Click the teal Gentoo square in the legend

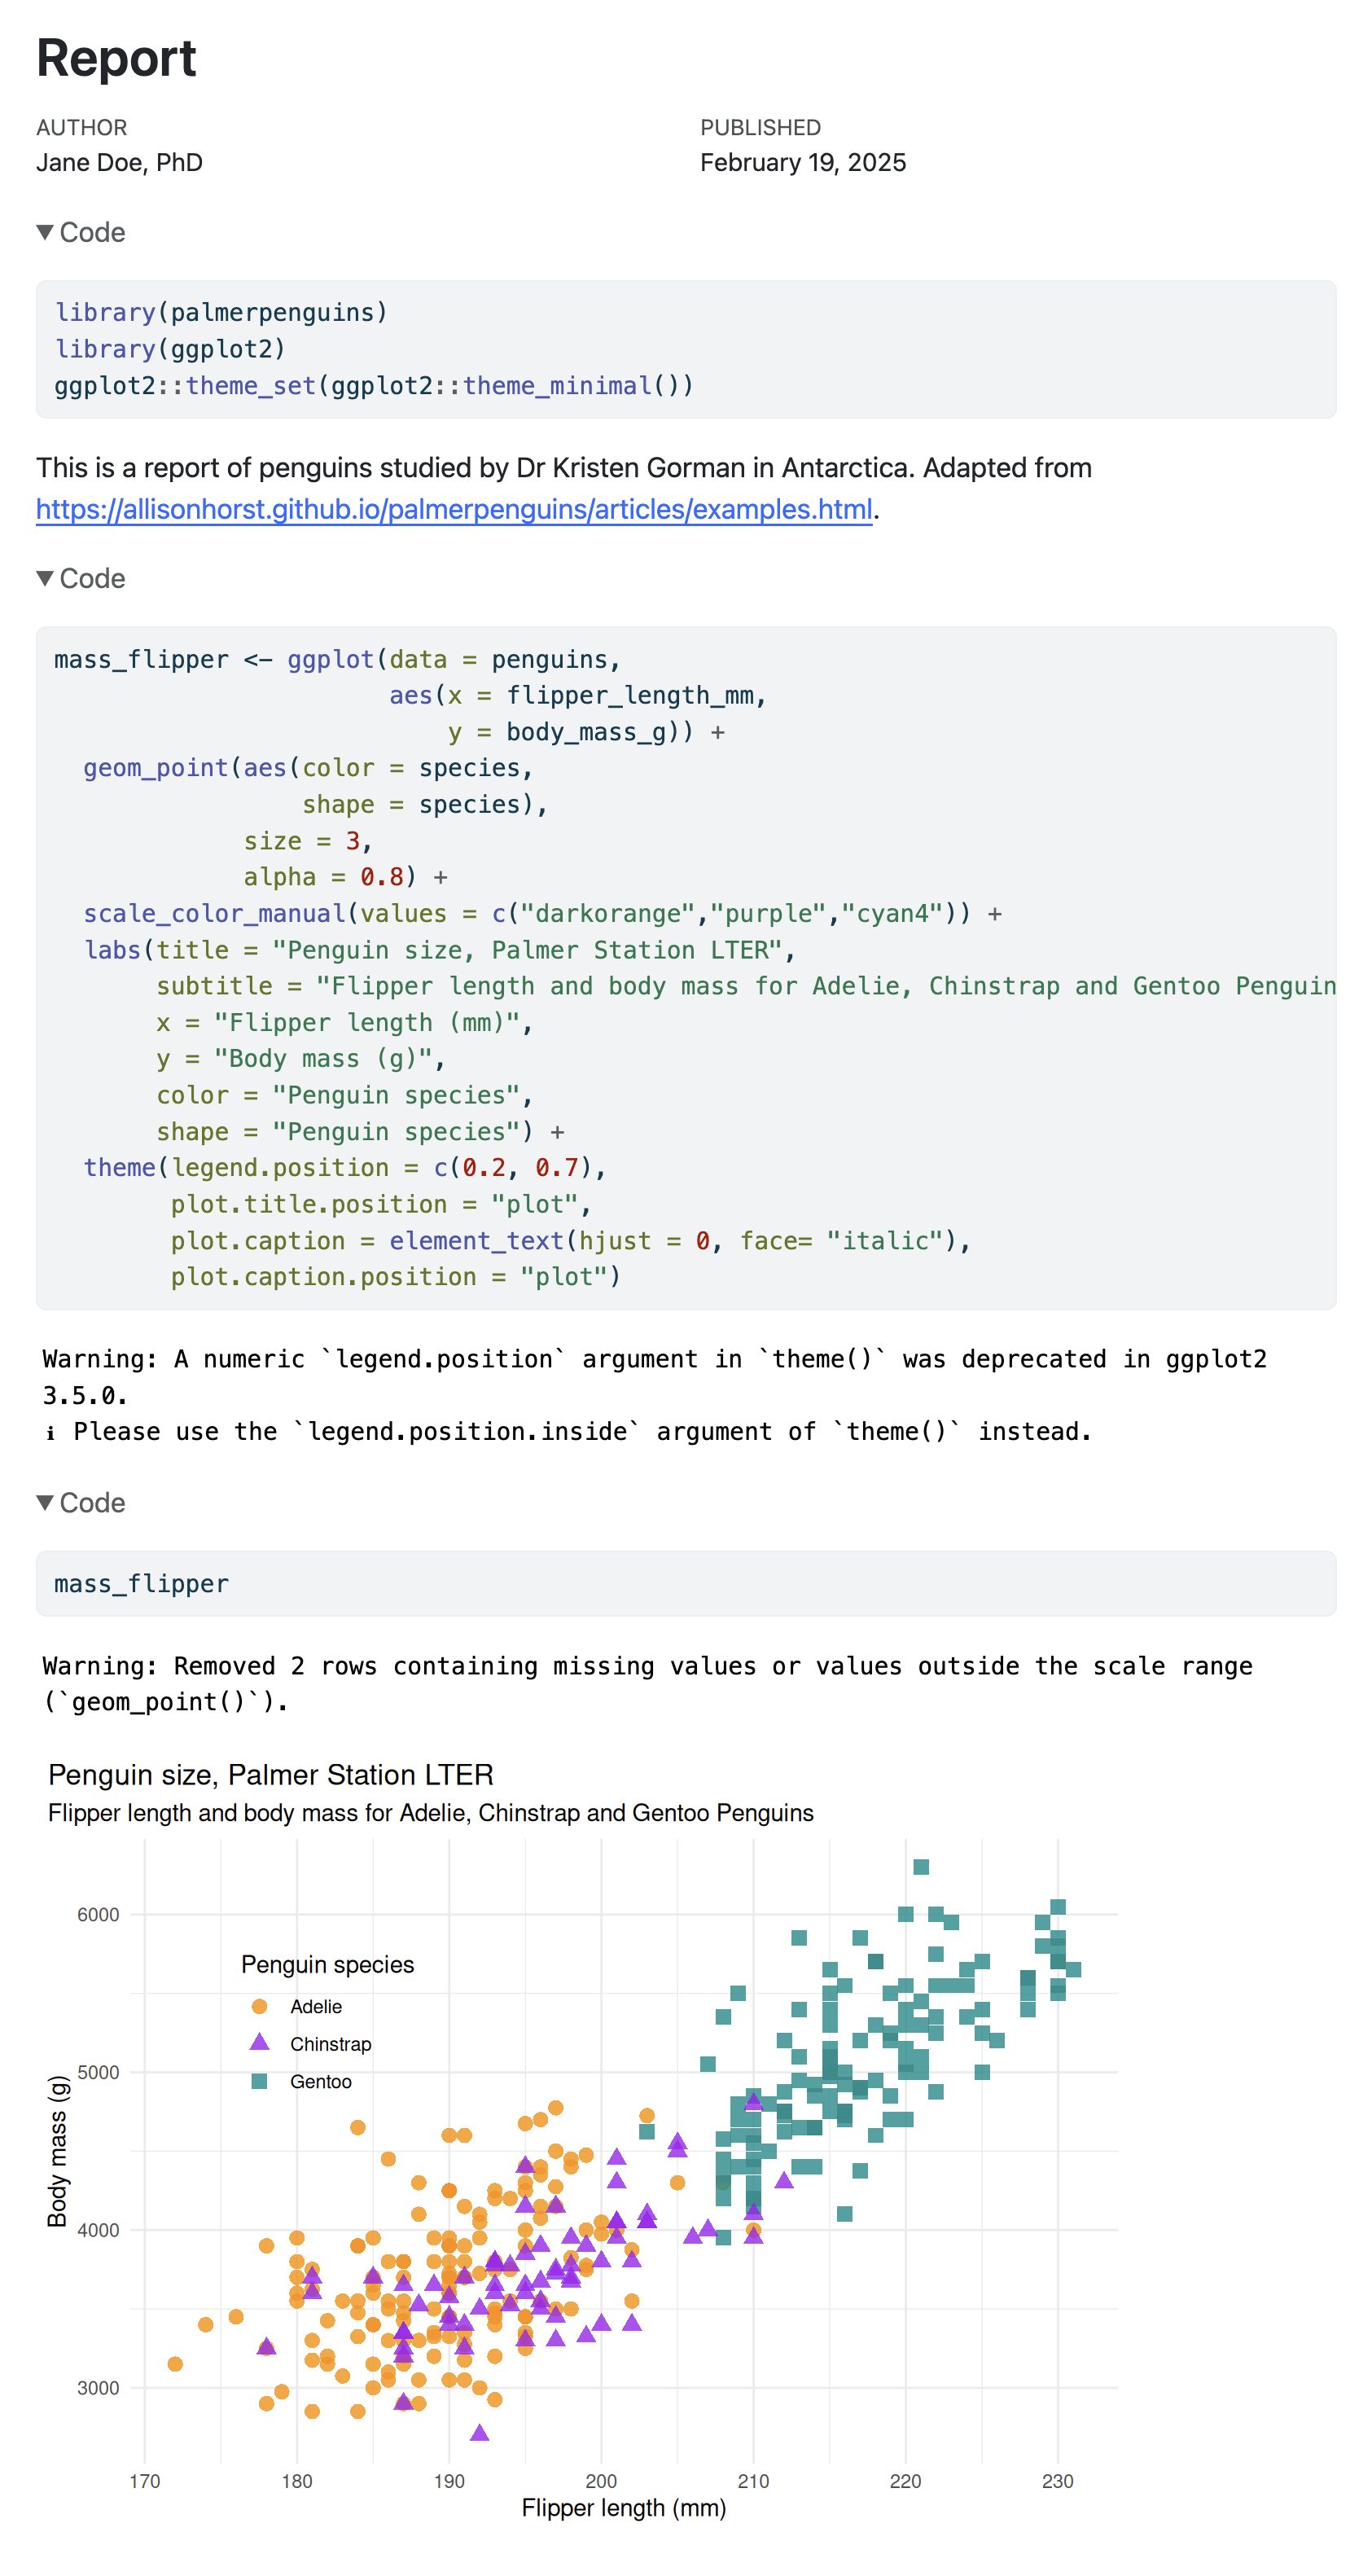click(259, 2081)
